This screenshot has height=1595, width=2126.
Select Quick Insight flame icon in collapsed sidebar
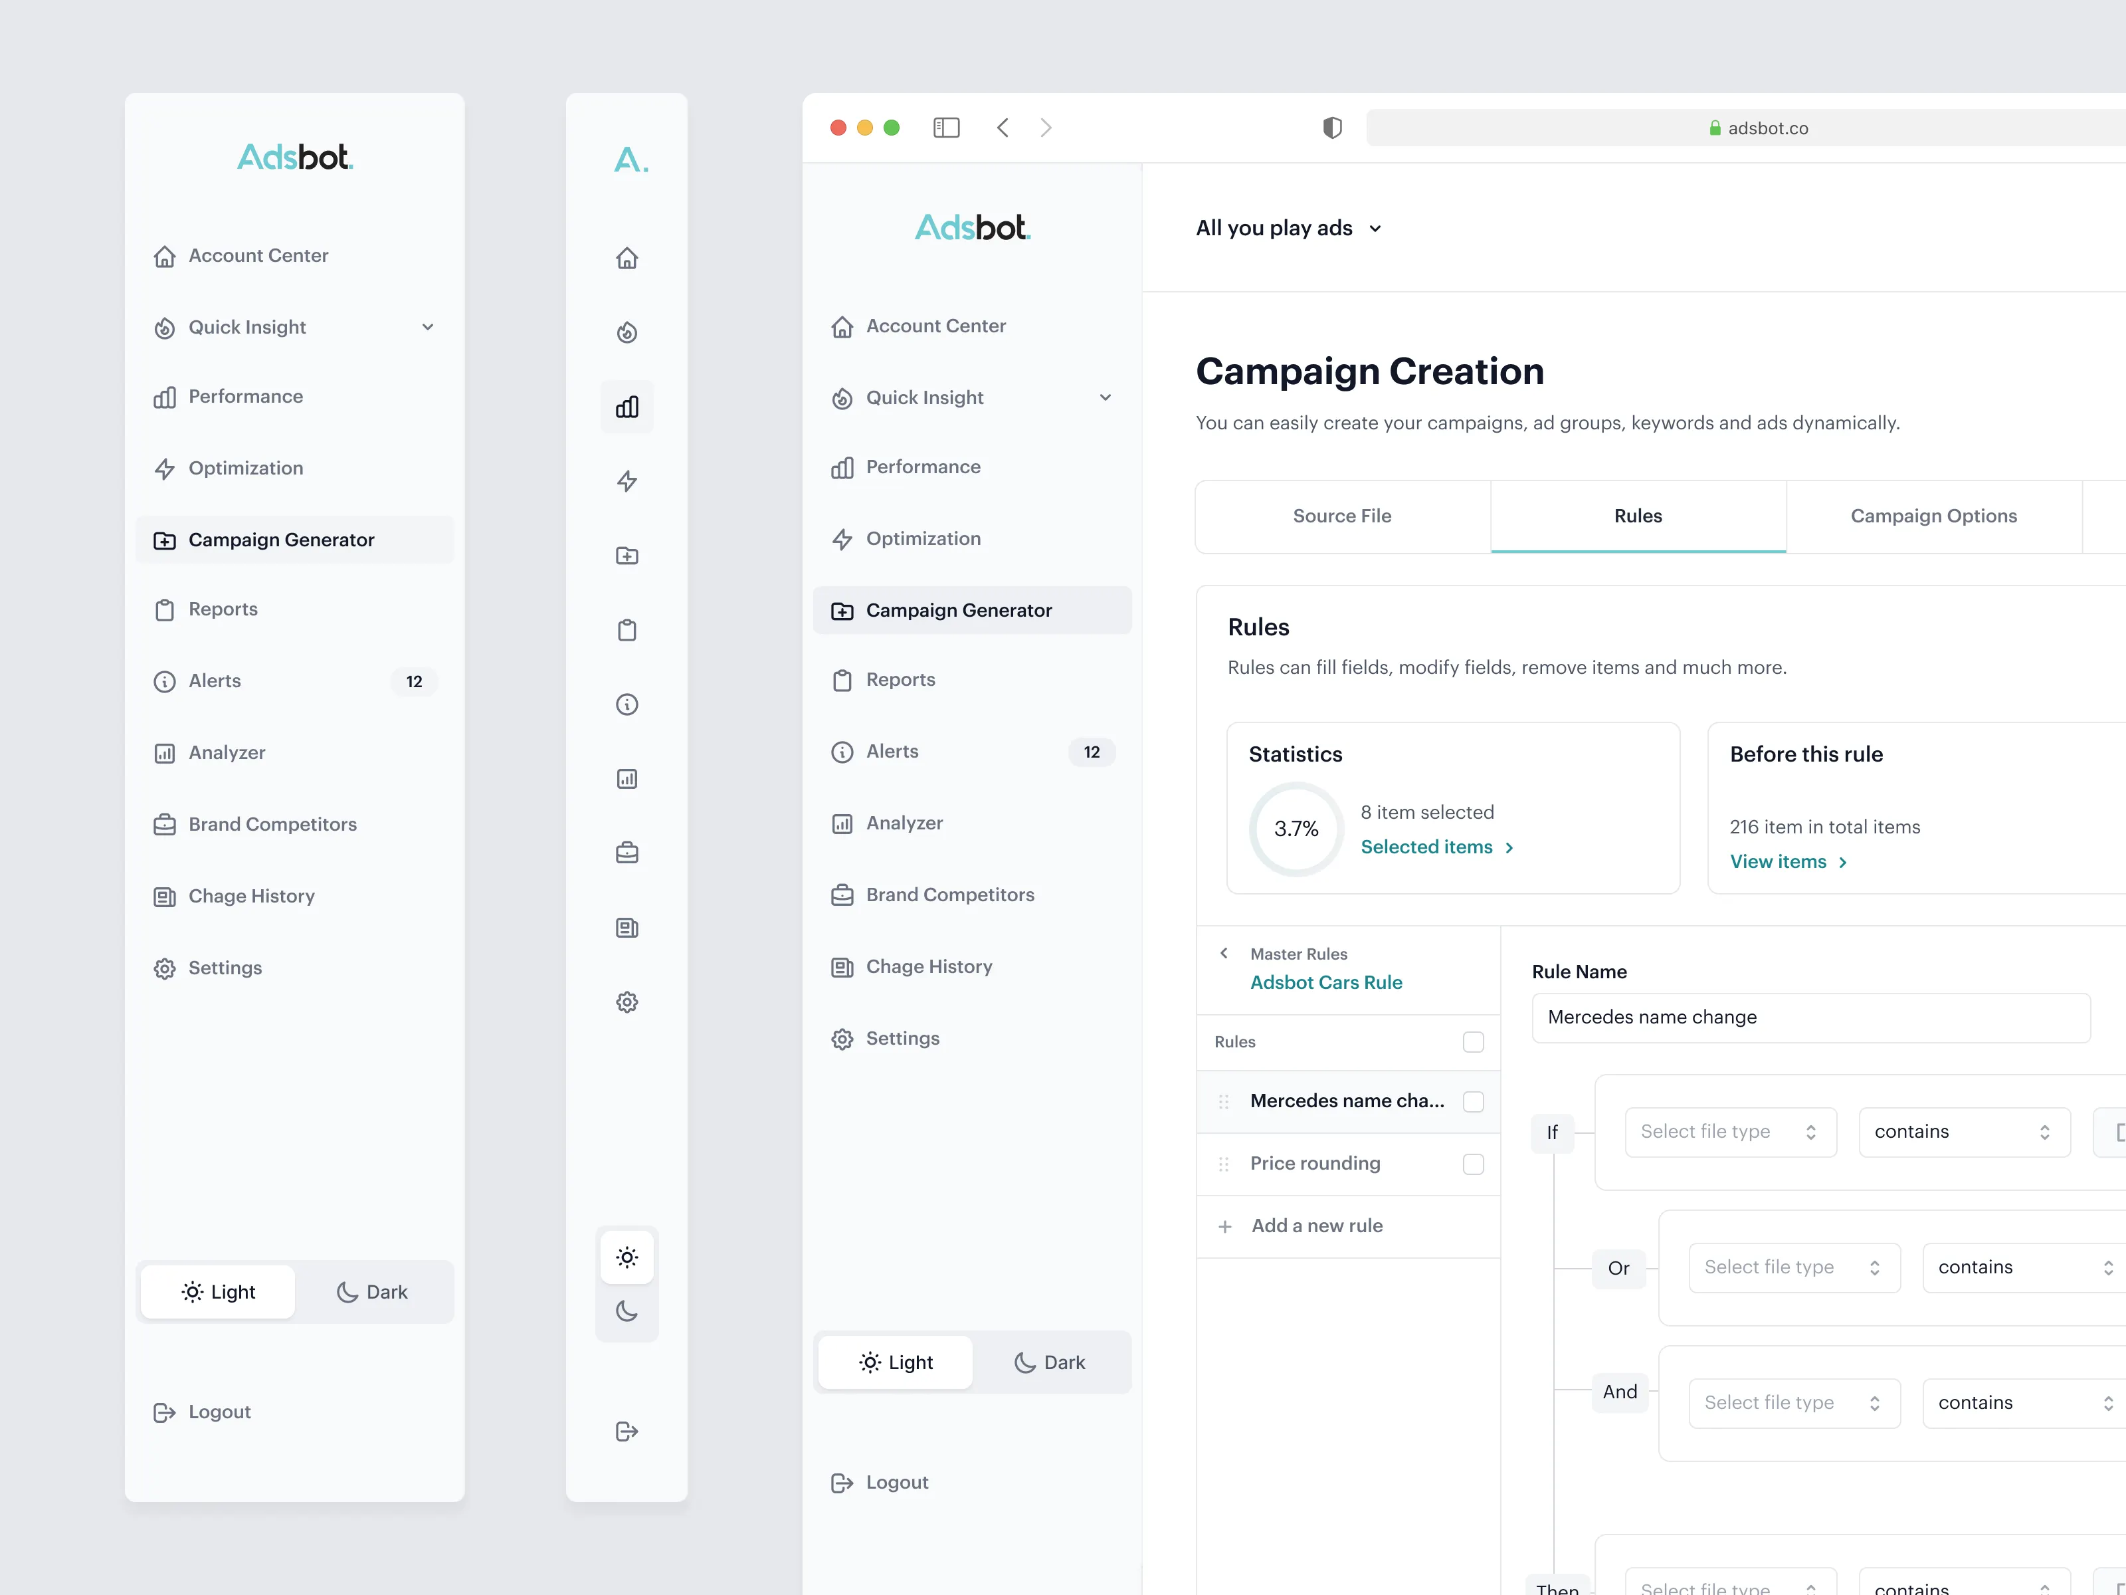tap(627, 332)
